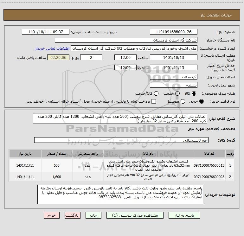Click the price validity date 1401/11/13
The width and height of the screenshot is (244, 236).
(174, 67)
